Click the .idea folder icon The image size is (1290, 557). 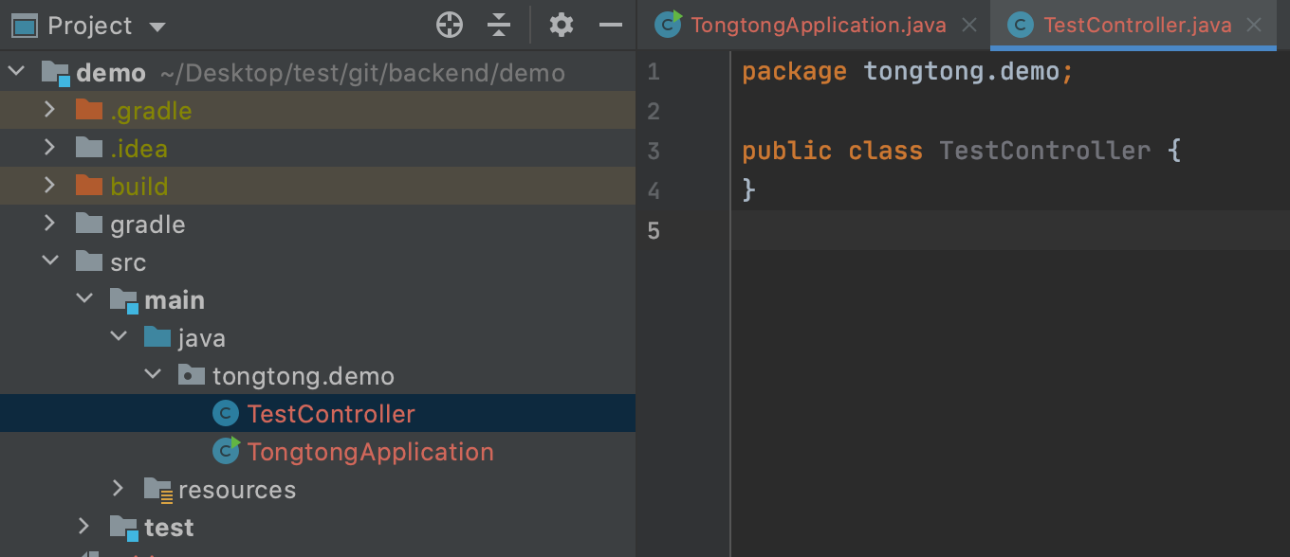point(89,148)
